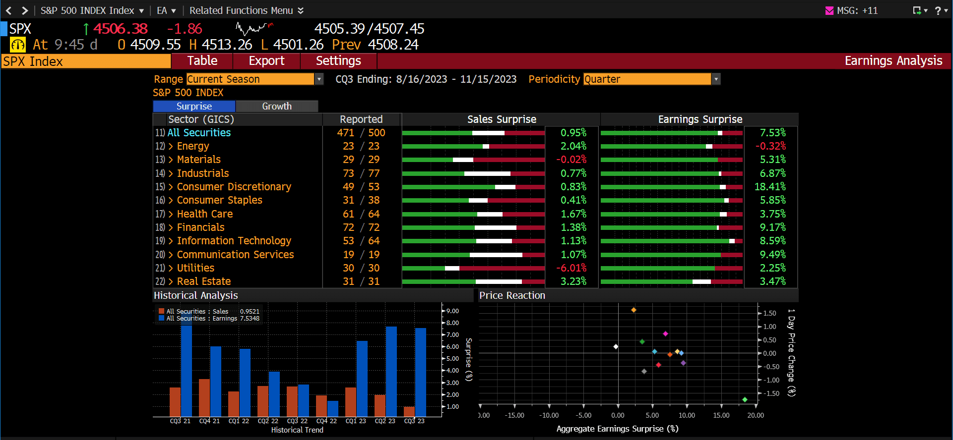953x440 pixels.
Task: Click the CQ2 23 blue earnings bar
Action: click(x=391, y=372)
